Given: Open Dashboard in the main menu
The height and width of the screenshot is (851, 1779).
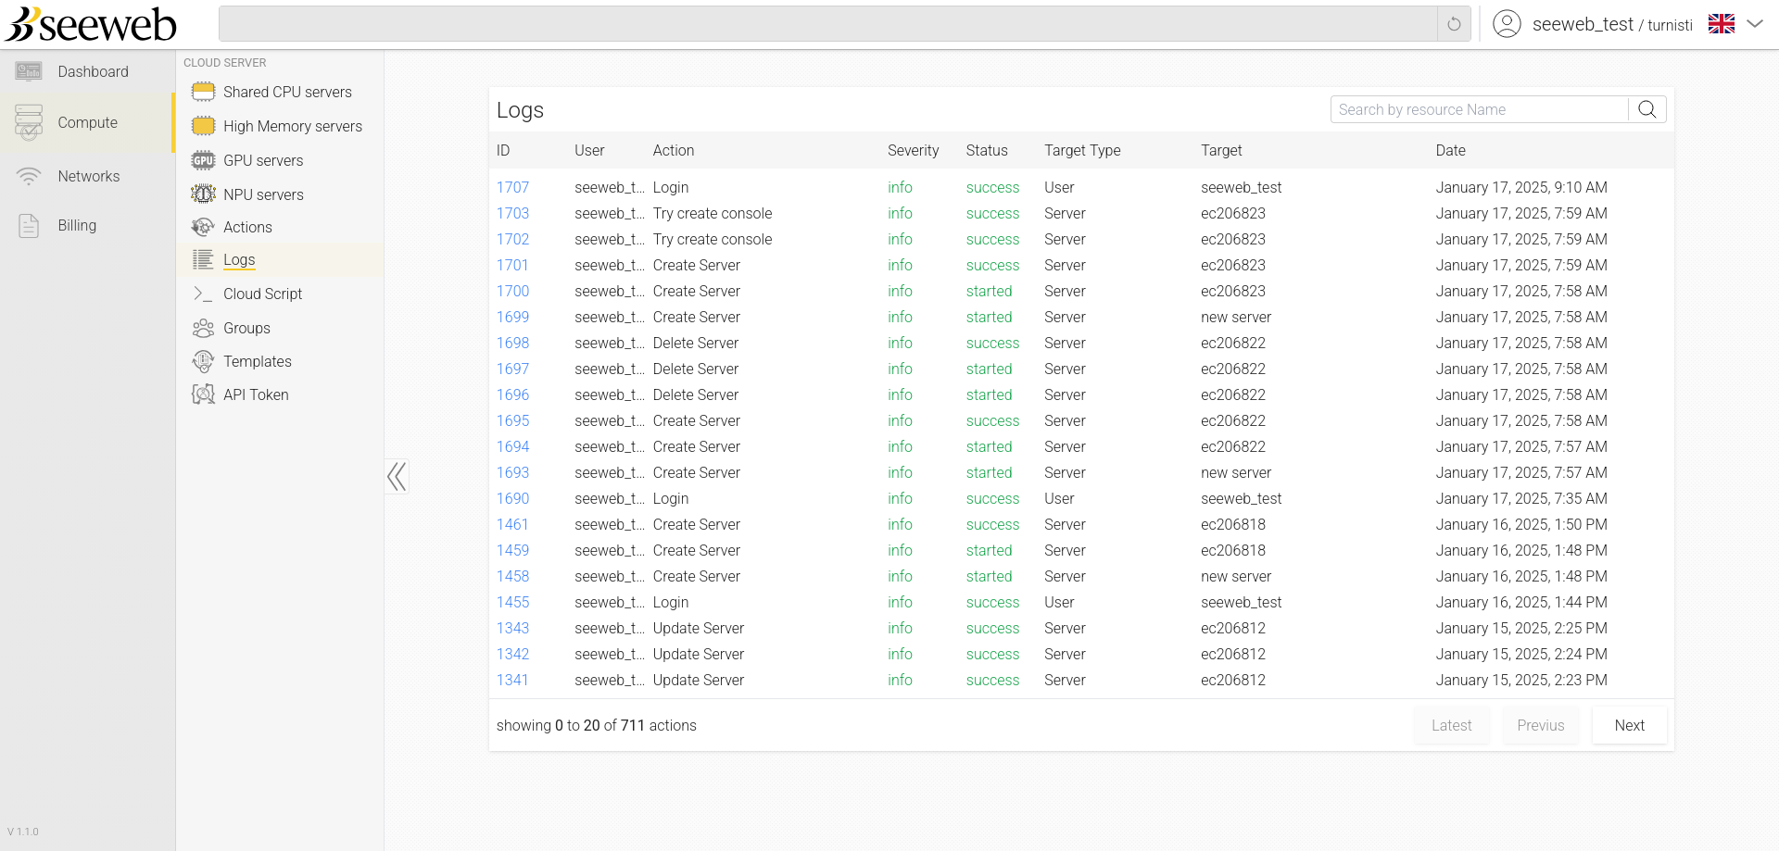Looking at the screenshot, I should [x=93, y=71].
